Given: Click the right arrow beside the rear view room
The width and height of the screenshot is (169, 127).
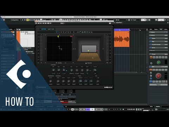Looking at the screenshot, I should (x=103, y=49).
